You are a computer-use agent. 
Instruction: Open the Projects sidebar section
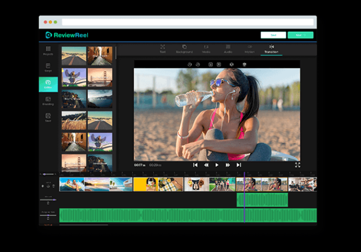(48, 51)
